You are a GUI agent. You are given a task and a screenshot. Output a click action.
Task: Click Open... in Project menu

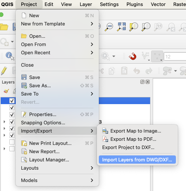[57, 36]
